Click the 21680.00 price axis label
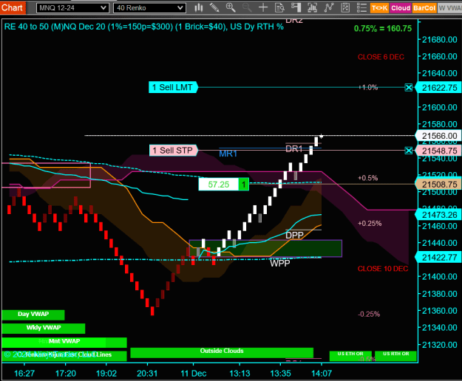Image resolution: width=462 pixels, height=381 pixels. (439, 40)
